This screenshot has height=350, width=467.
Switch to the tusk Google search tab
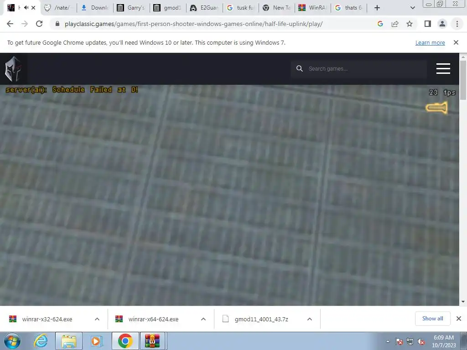[x=241, y=8]
